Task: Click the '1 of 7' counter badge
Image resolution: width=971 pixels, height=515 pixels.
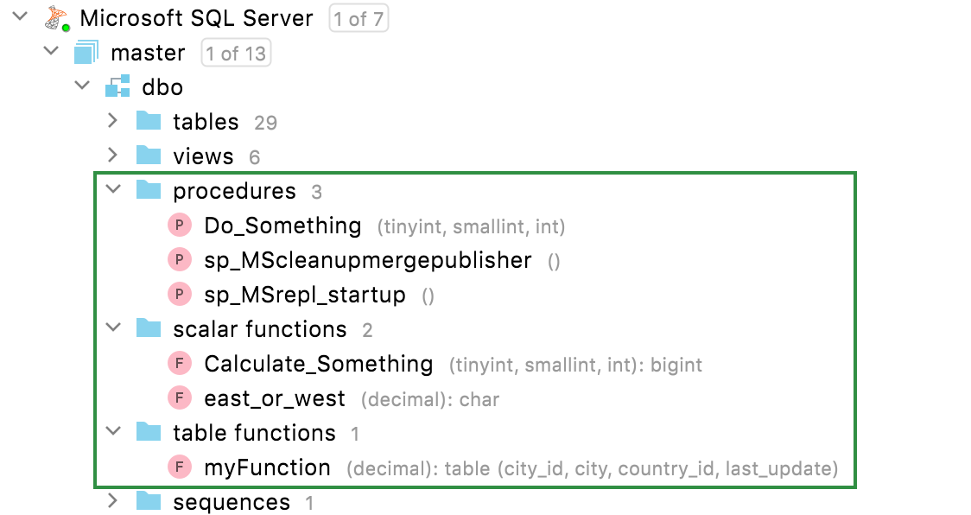Action: tap(359, 17)
